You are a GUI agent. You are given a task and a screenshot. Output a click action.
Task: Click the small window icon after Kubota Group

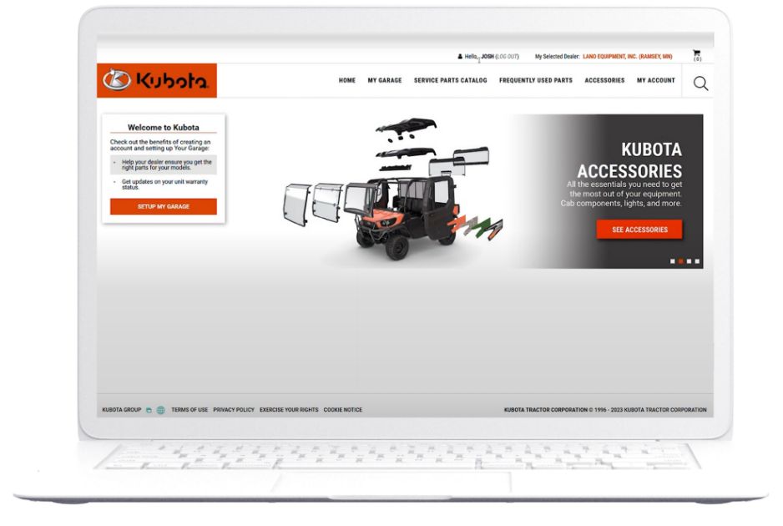[x=149, y=410]
